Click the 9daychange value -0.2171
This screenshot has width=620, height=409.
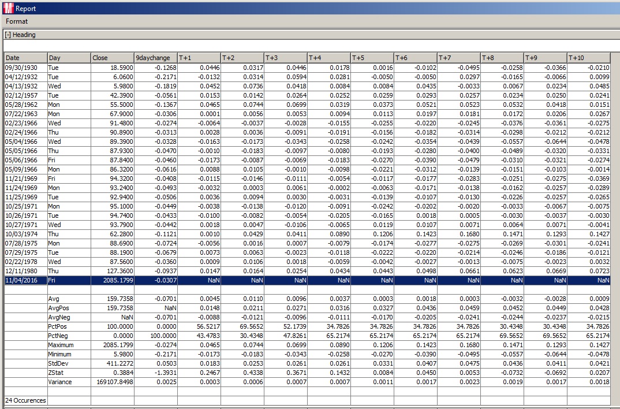point(156,77)
